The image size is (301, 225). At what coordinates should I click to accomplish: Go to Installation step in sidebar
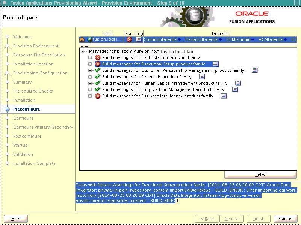(x=24, y=100)
